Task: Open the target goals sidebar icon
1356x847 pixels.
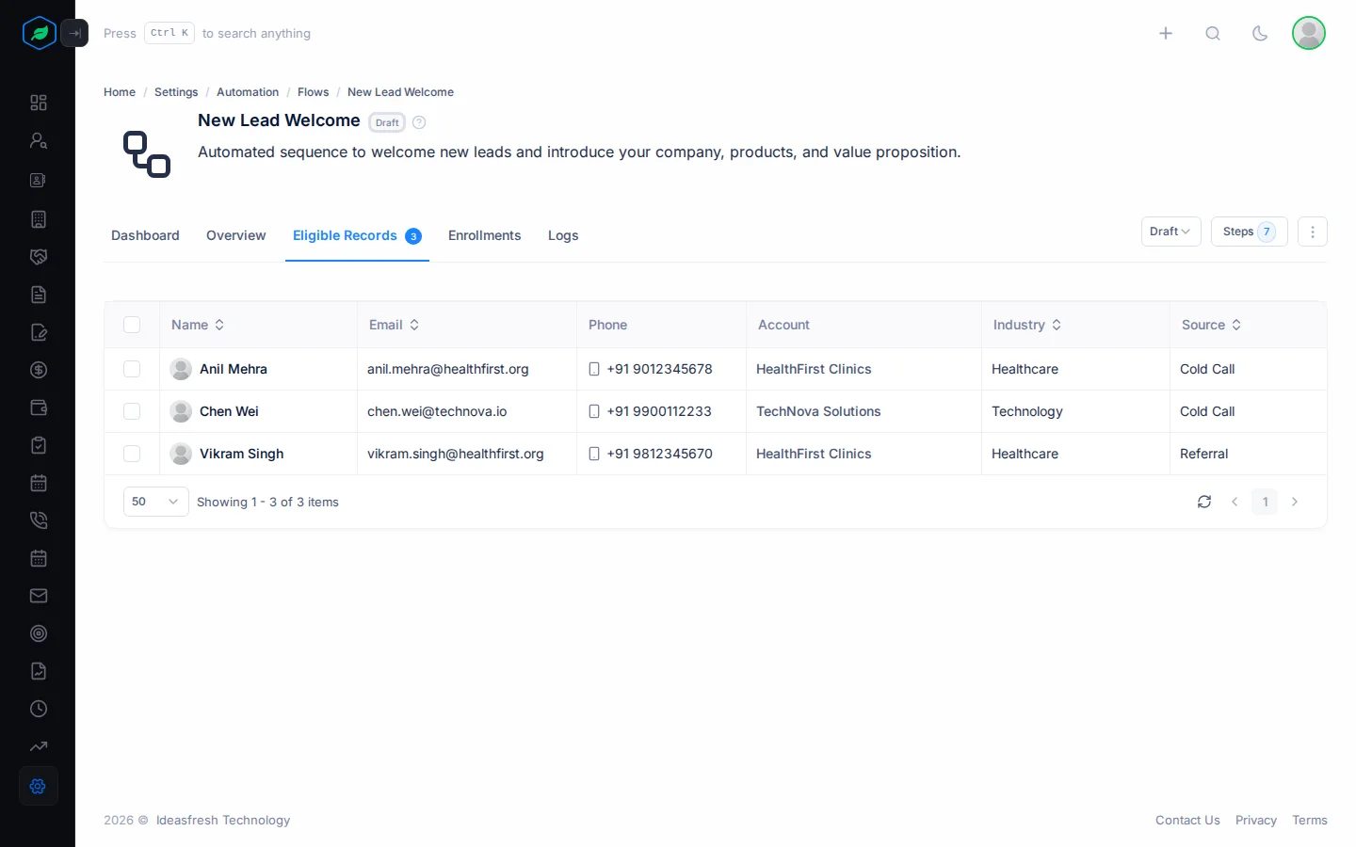Action: (x=39, y=633)
